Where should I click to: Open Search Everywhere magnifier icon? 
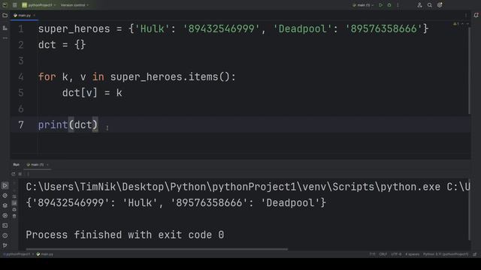[x=429, y=5]
